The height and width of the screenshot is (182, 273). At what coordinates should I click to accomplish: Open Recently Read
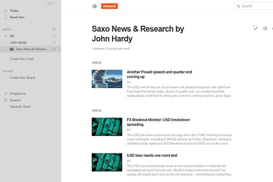tap(20, 106)
